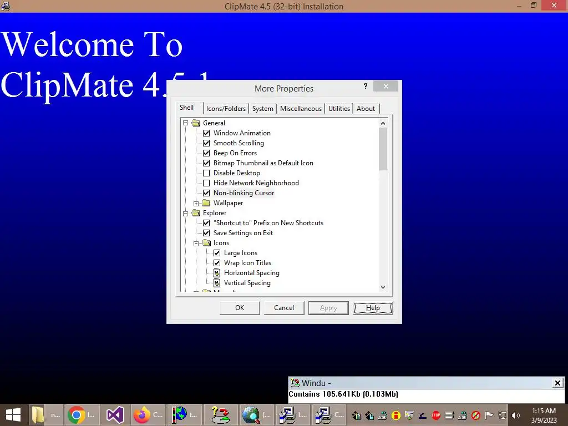Open the installer taskbar item labeled L...
This screenshot has height=426, width=568.
coord(293,415)
